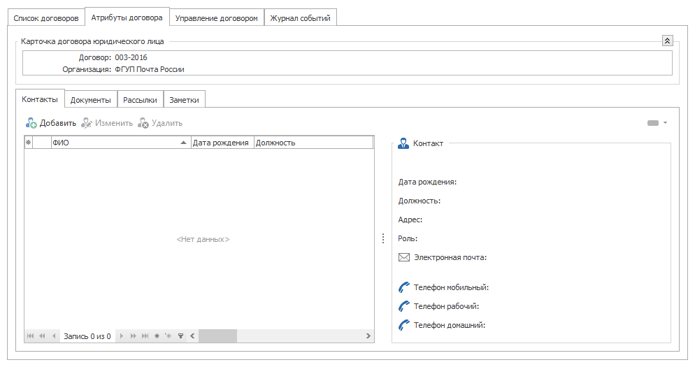The height and width of the screenshot is (367, 695).
Task: Click the Электронная почта envelope icon
Action: coord(404,257)
